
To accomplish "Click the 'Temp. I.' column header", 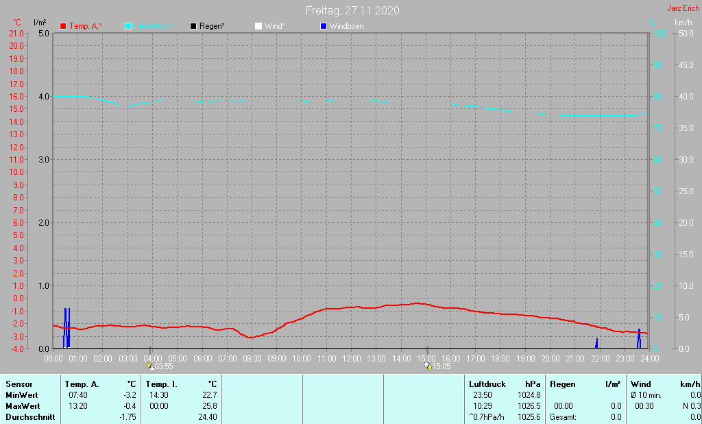I will 162,384.
